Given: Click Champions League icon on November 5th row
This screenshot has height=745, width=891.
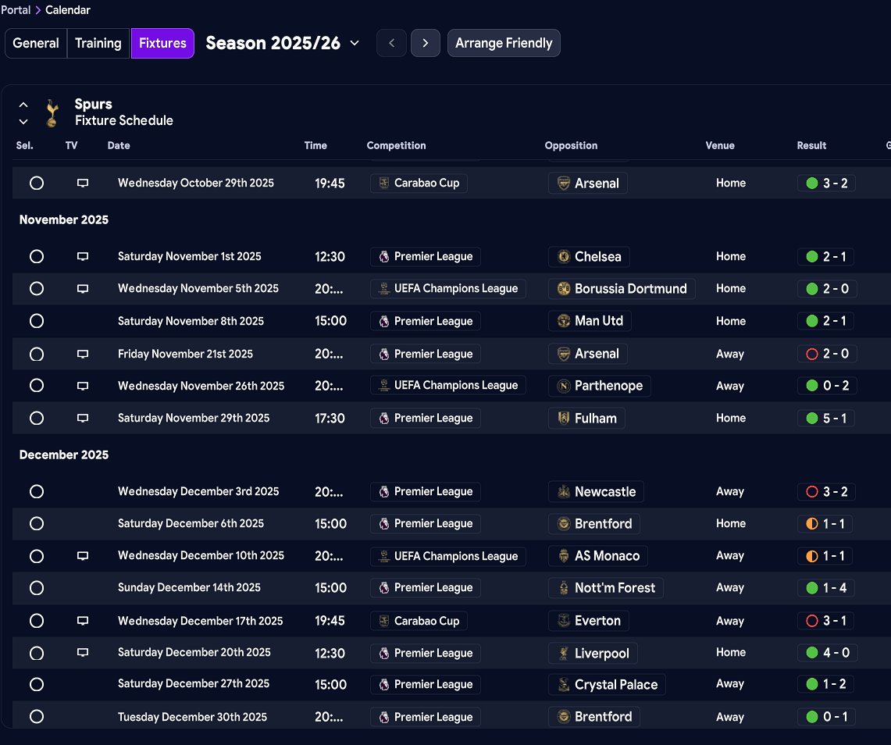Looking at the screenshot, I should point(384,289).
